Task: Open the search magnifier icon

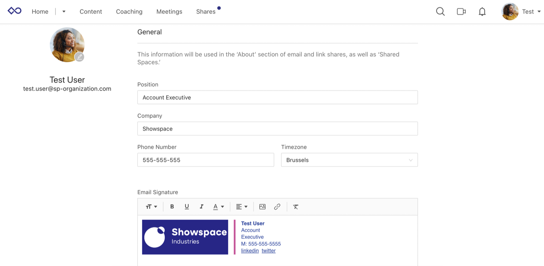Action: coord(440,12)
